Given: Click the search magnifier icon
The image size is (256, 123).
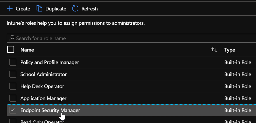Looking at the screenshot, I should click(x=11, y=38).
